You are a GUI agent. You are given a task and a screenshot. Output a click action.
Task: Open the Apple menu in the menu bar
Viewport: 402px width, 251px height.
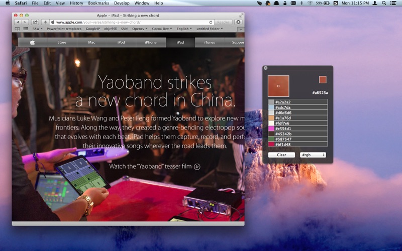click(8, 3)
